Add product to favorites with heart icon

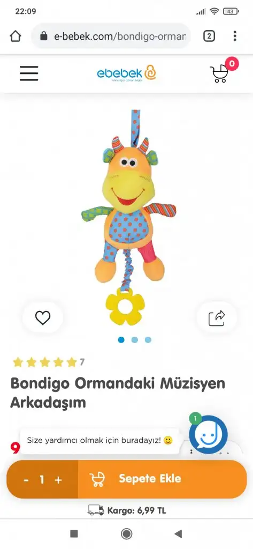coord(43,317)
